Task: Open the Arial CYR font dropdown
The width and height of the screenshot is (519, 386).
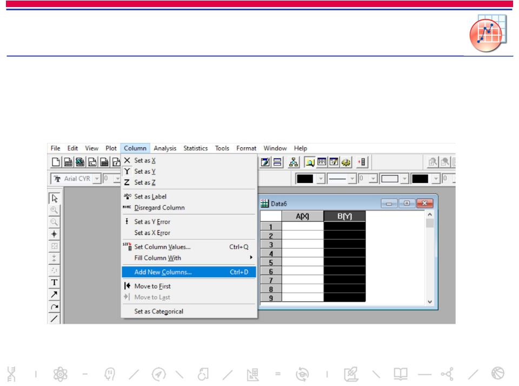Action: (97, 179)
